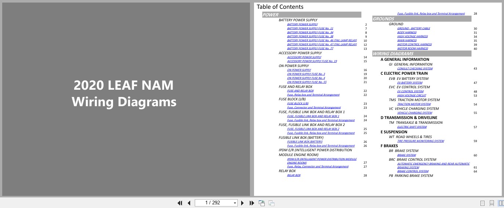
Task: Click the Table of Contents title
Action: [280, 7]
